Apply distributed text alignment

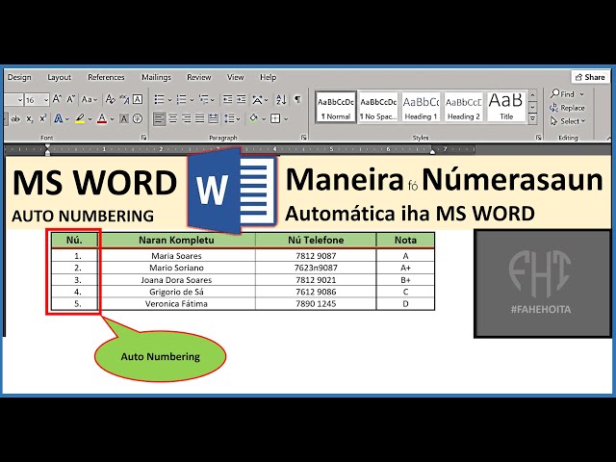tap(213, 118)
